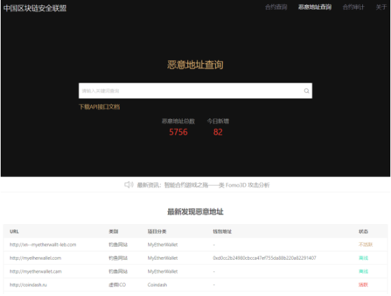Select the myetherwallet.cam URL entry
This screenshot has width=391, height=296.
click(x=36, y=271)
